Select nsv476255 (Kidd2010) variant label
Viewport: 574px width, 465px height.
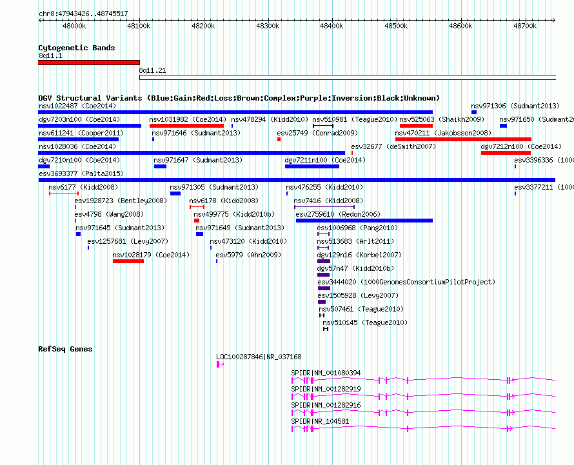click(x=324, y=187)
